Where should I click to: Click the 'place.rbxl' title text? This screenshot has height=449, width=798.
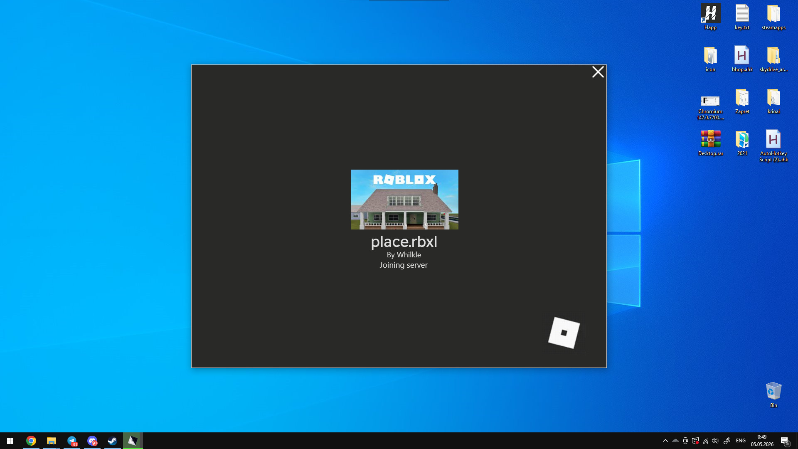coord(404,242)
